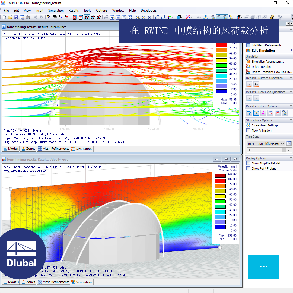Collapse Results - Surface Quantities section
Viewport: 293px width, 293px height.
291,78
